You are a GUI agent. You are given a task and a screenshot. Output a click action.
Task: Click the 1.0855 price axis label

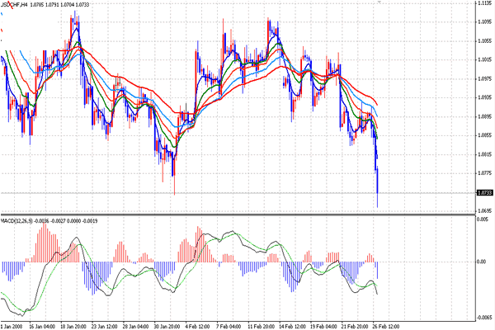coord(485,135)
